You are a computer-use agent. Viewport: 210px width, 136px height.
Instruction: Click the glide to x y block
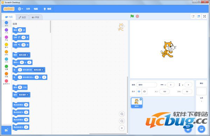[30, 77]
